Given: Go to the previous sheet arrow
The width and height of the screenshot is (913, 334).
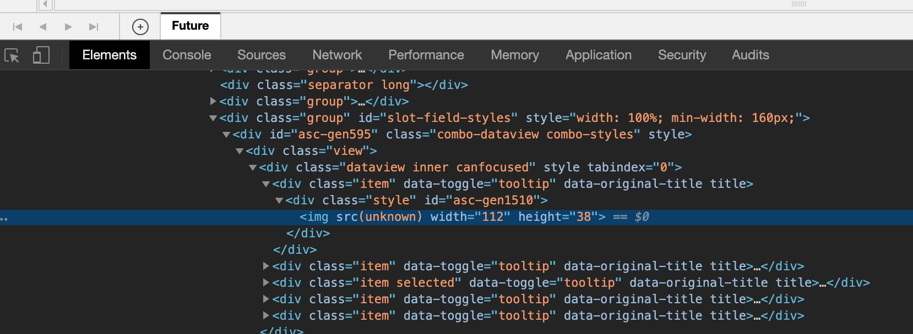Looking at the screenshot, I should click(43, 26).
